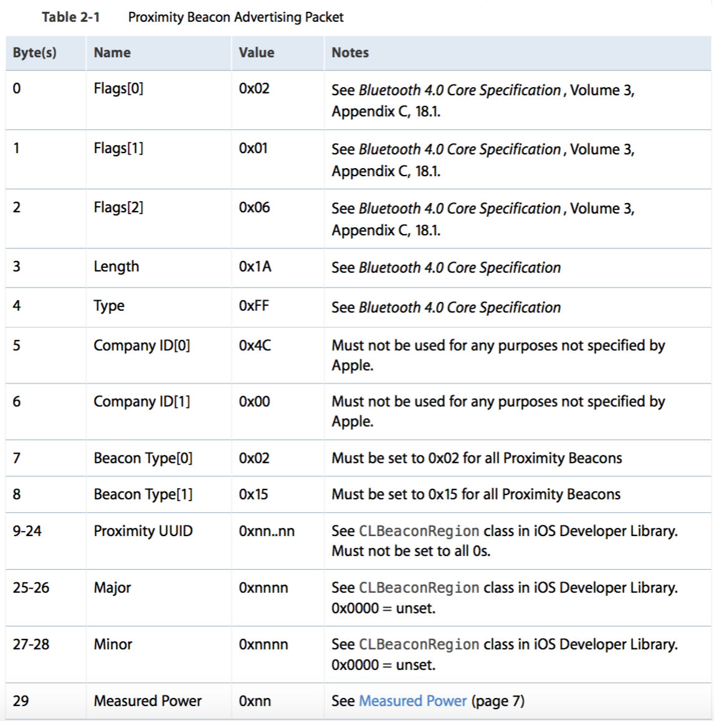
Task: Select the Company ID[0] name cell
Action: 141,346
